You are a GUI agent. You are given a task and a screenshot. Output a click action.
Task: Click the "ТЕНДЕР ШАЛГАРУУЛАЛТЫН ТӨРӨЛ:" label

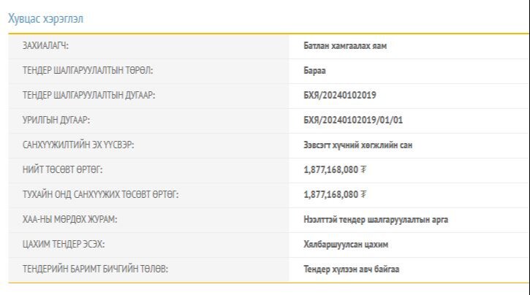[x=88, y=71]
